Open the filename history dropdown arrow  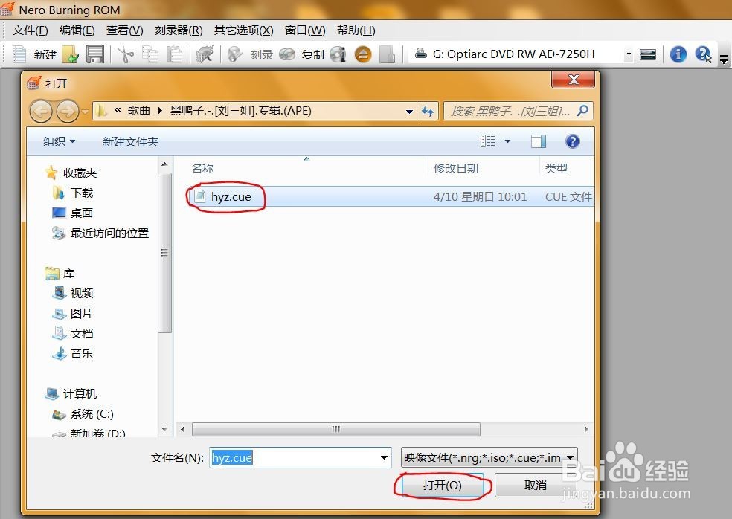[x=384, y=457]
